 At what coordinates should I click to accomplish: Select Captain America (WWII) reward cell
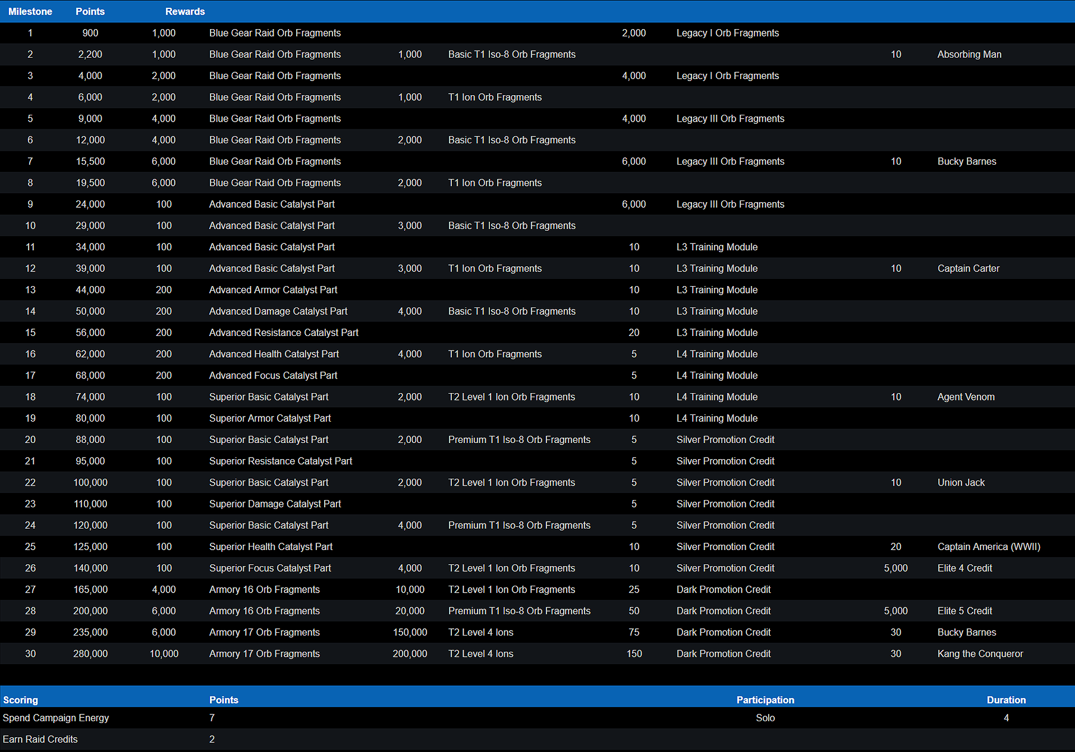click(x=989, y=547)
